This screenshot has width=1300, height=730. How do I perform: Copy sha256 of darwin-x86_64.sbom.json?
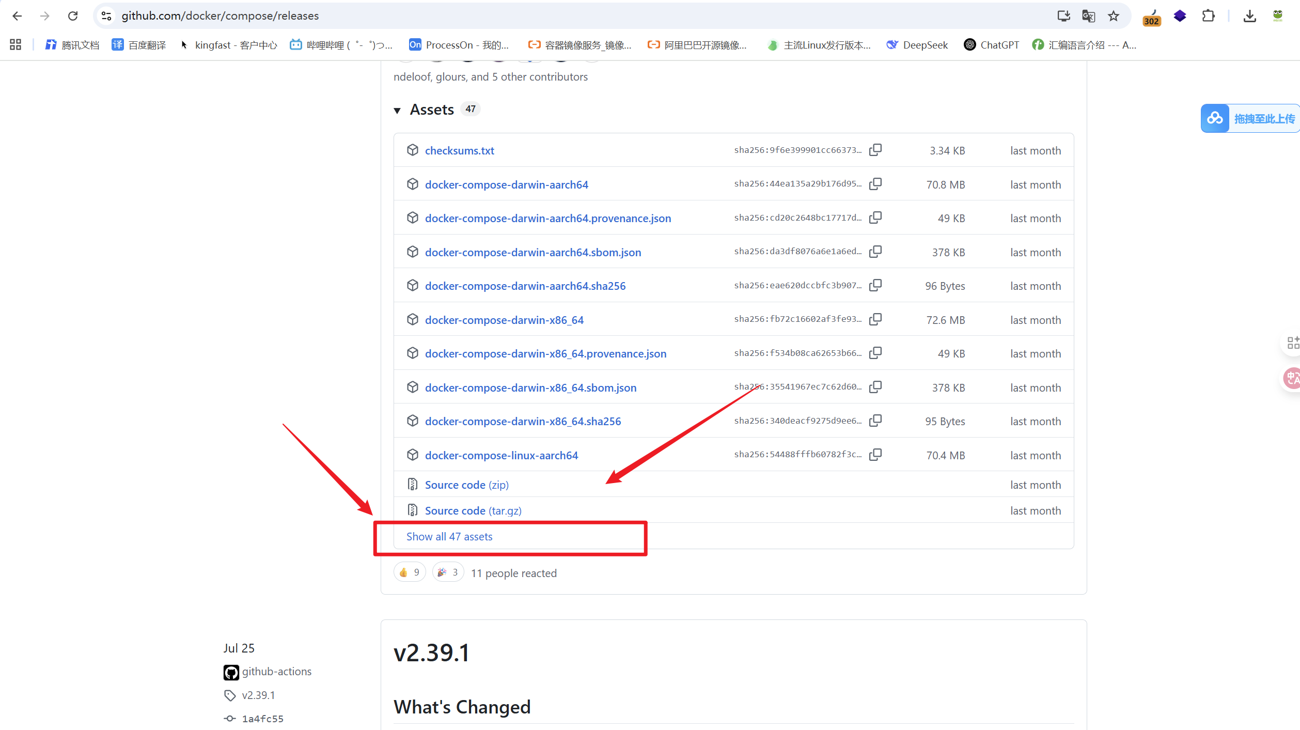click(875, 387)
